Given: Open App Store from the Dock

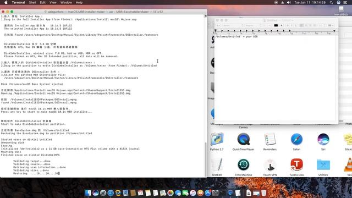Looking at the screenshot, I should point(208,193).
